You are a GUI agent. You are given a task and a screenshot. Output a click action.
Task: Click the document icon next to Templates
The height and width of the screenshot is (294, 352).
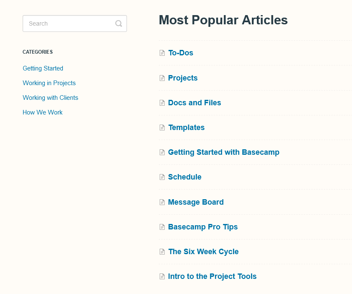tap(162, 127)
